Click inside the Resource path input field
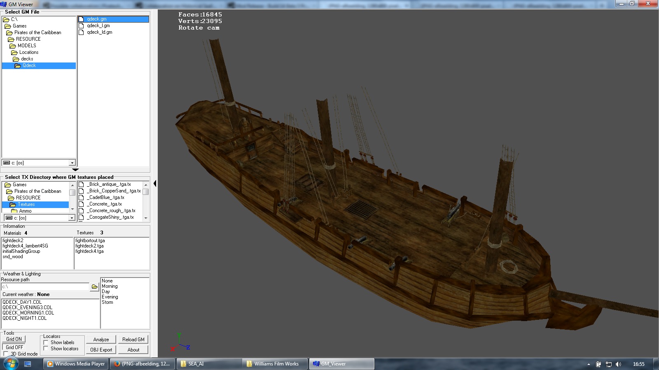The width and height of the screenshot is (659, 370). 45,287
